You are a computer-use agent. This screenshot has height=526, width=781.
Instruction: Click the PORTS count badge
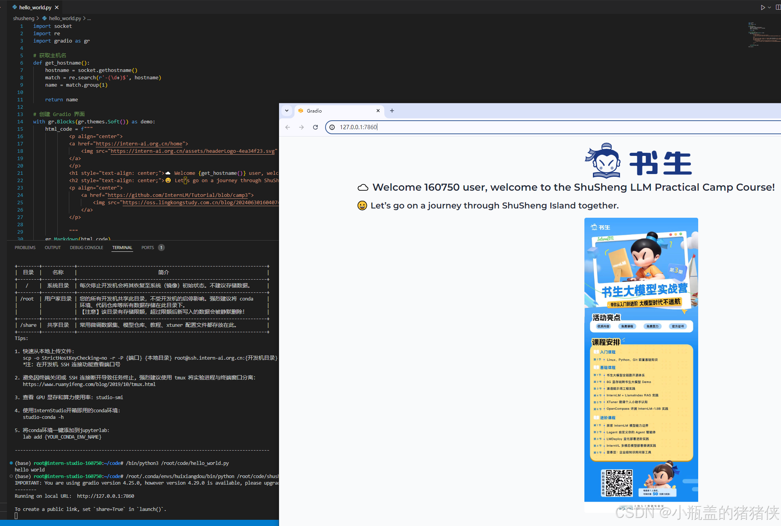click(x=161, y=248)
